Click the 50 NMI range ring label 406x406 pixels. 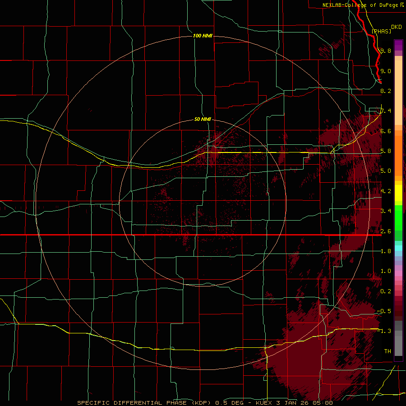203,119
